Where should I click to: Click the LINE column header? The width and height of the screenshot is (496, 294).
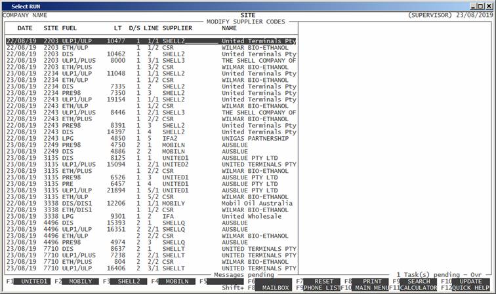[x=151, y=28]
